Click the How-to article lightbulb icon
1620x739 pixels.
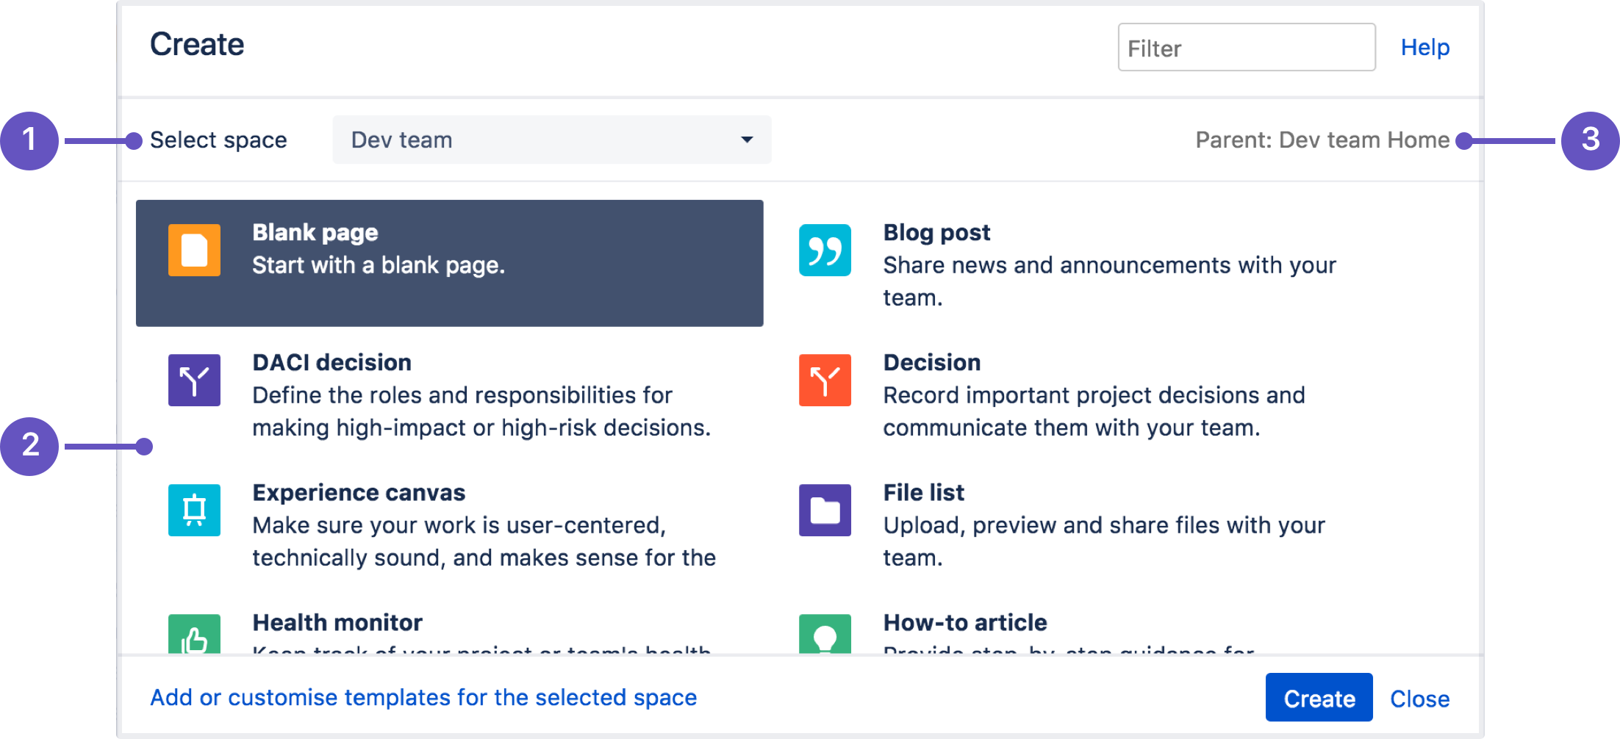[824, 638]
